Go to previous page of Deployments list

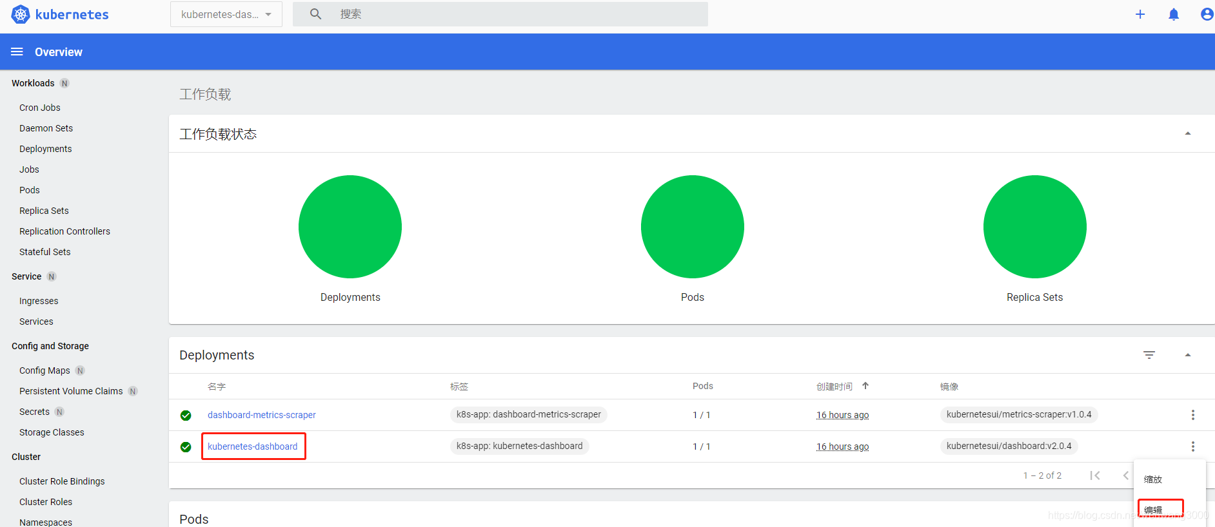click(1126, 475)
